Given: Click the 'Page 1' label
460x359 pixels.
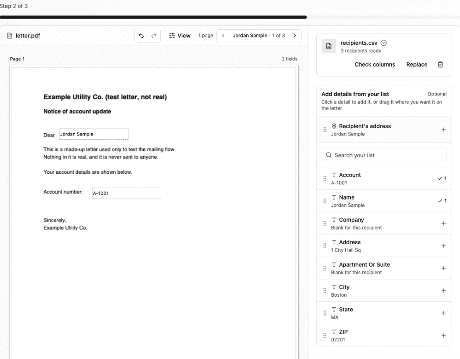Looking at the screenshot, I should [17, 59].
